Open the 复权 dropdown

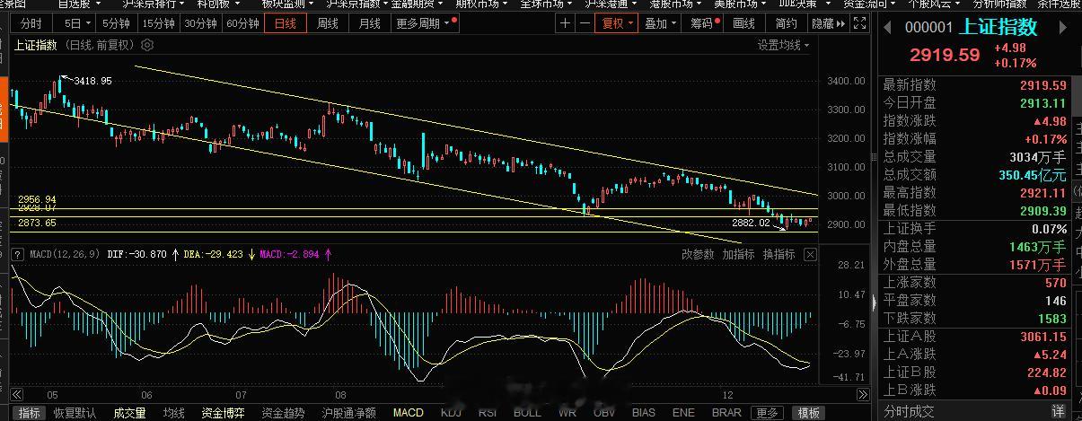618,23
